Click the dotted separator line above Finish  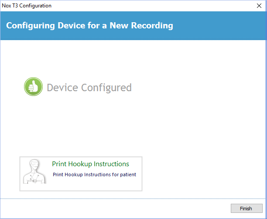click(131, 198)
